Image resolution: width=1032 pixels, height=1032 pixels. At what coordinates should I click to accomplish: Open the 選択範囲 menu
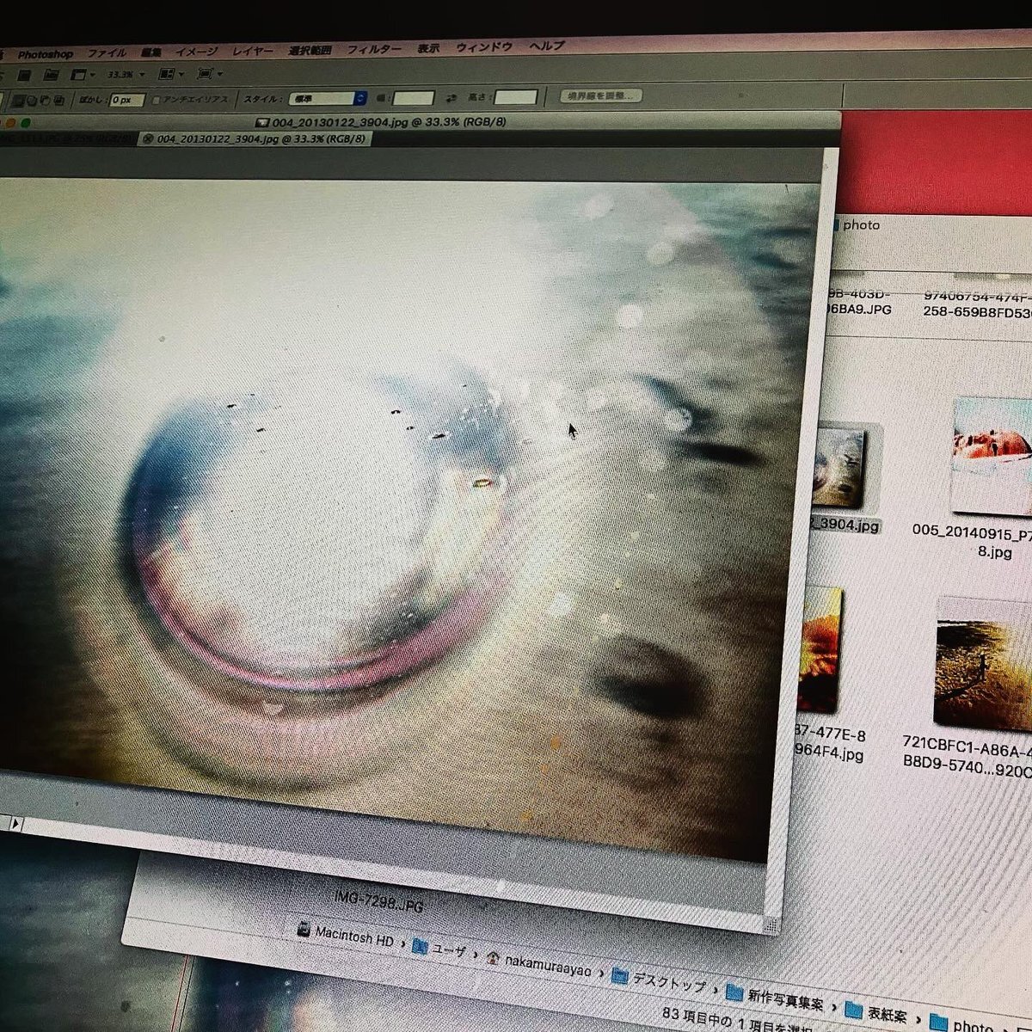tap(310, 51)
